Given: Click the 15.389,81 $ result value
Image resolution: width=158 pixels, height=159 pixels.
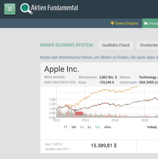Looking at the screenshot, I should (x=104, y=146).
